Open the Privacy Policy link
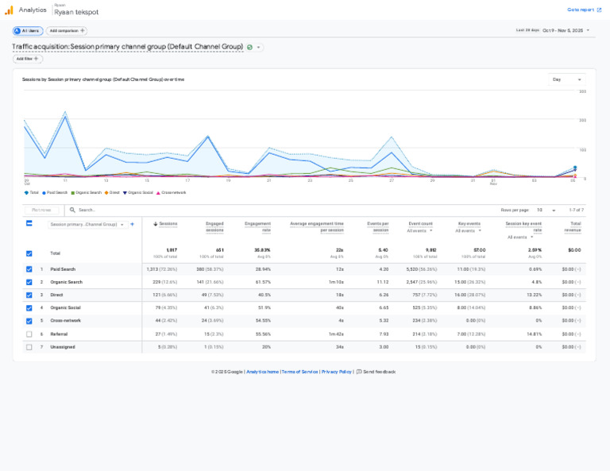This screenshot has width=610, height=471. coord(337,372)
